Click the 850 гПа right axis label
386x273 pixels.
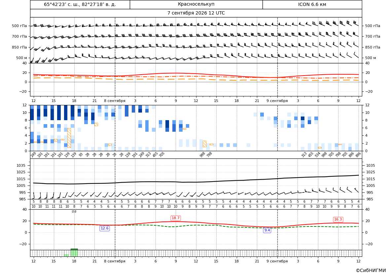tap(372, 47)
